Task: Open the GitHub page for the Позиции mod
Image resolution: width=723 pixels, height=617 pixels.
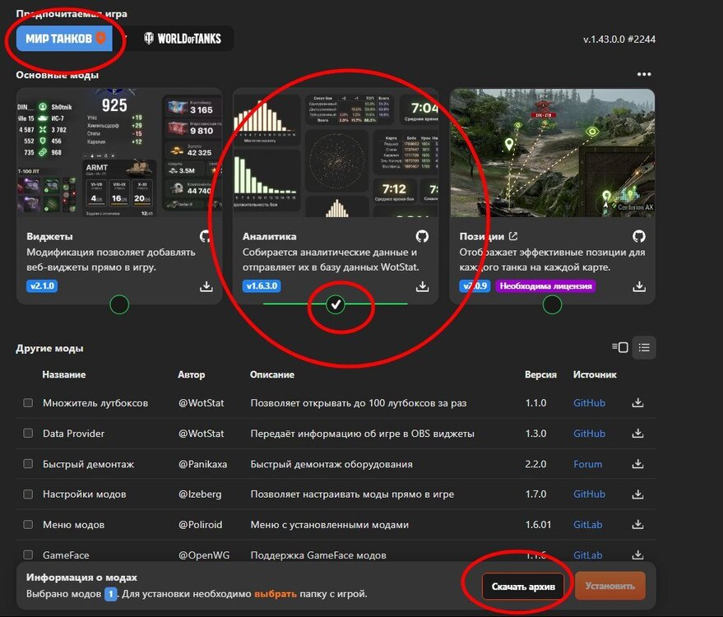Action: coord(638,237)
